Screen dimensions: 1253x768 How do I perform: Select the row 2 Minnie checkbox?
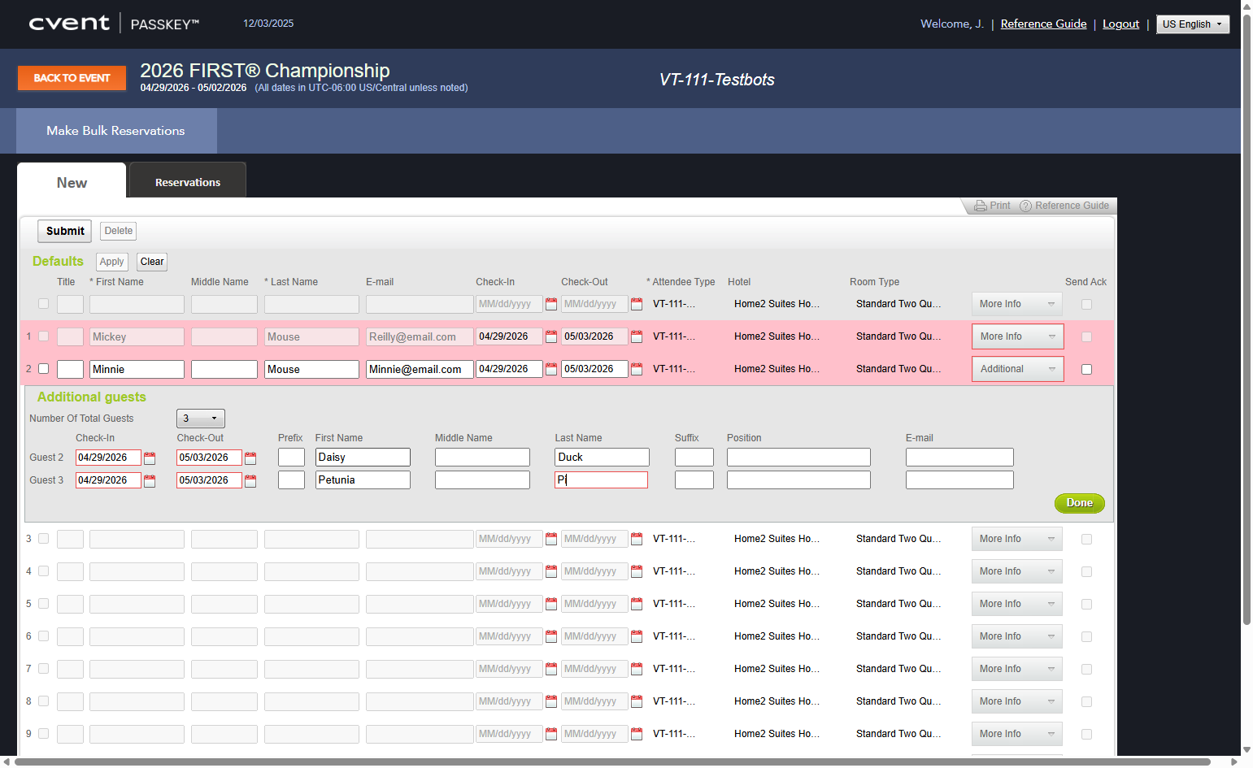click(x=44, y=369)
